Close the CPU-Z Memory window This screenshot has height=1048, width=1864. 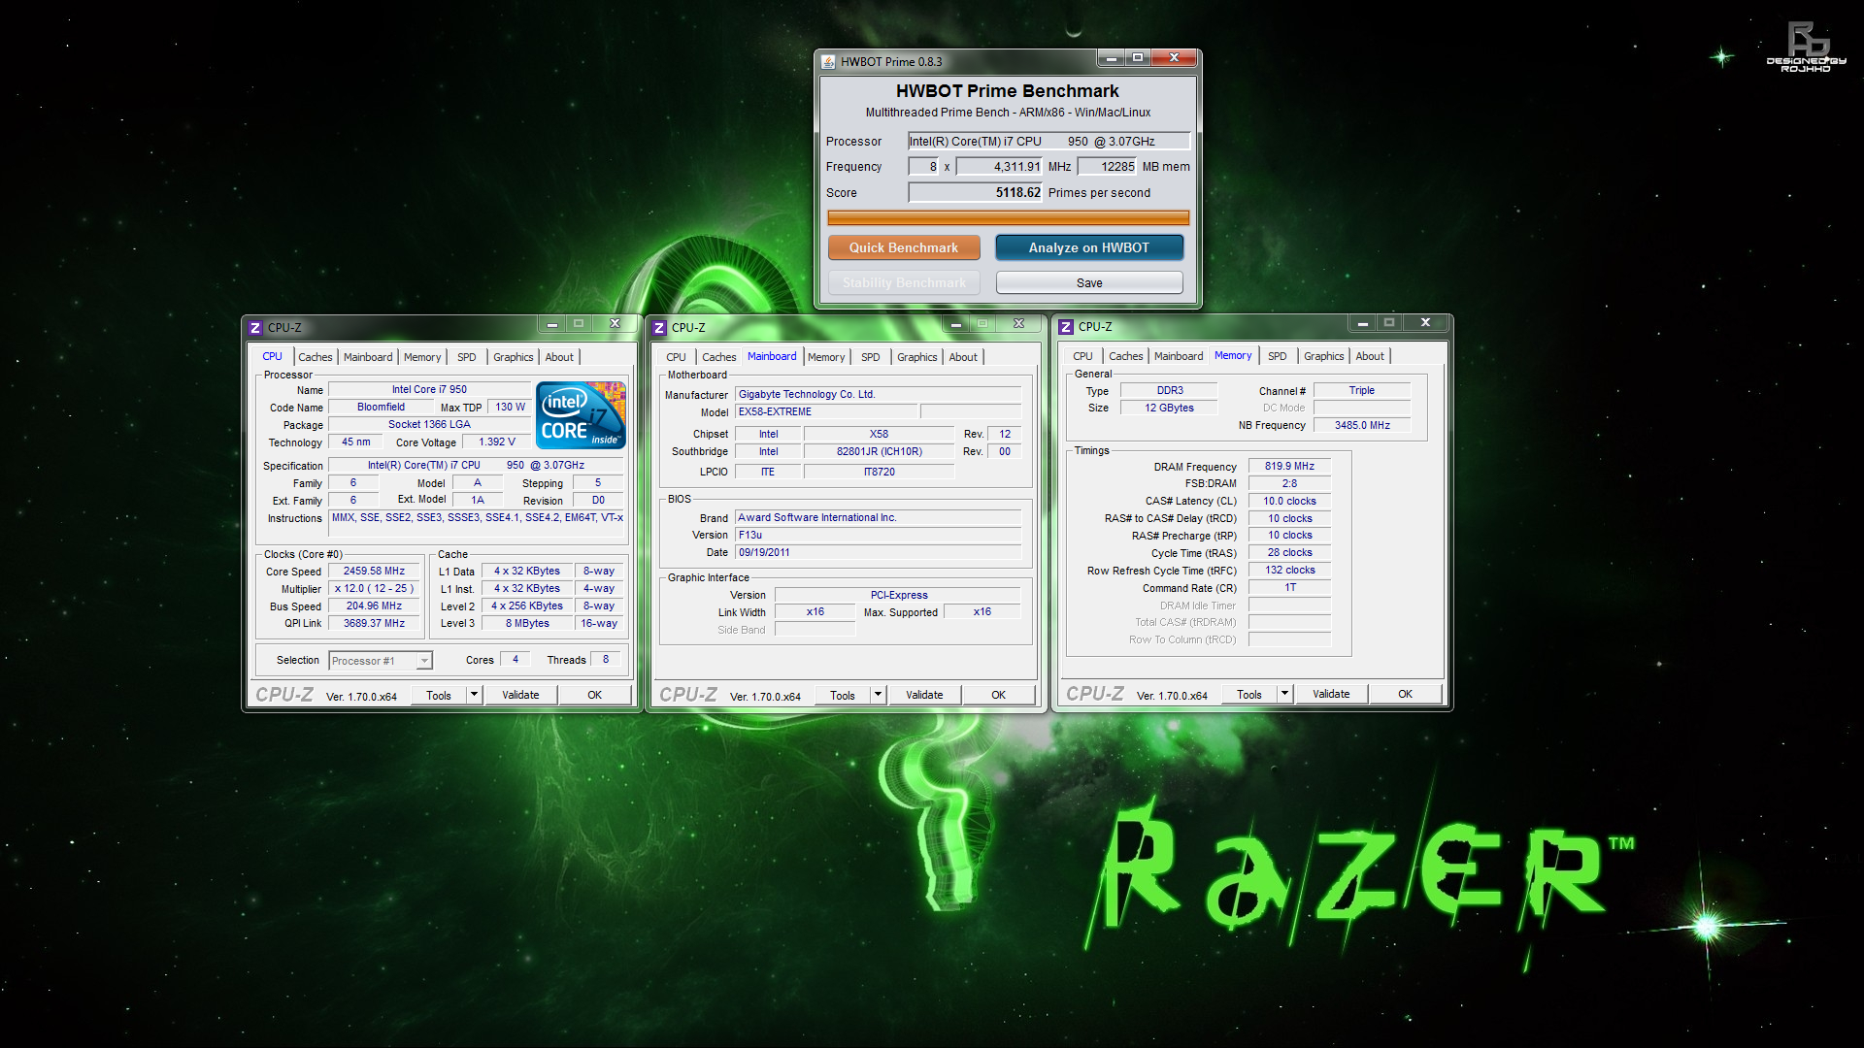click(x=1425, y=323)
